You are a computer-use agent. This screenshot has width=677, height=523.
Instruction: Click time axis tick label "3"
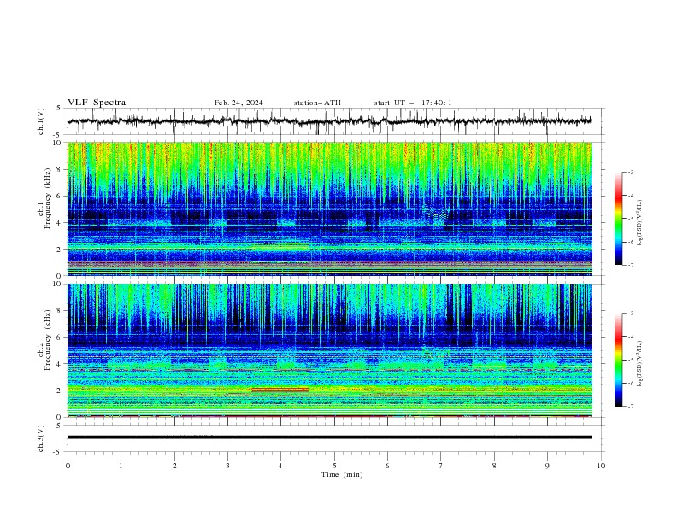tap(227, 466)
